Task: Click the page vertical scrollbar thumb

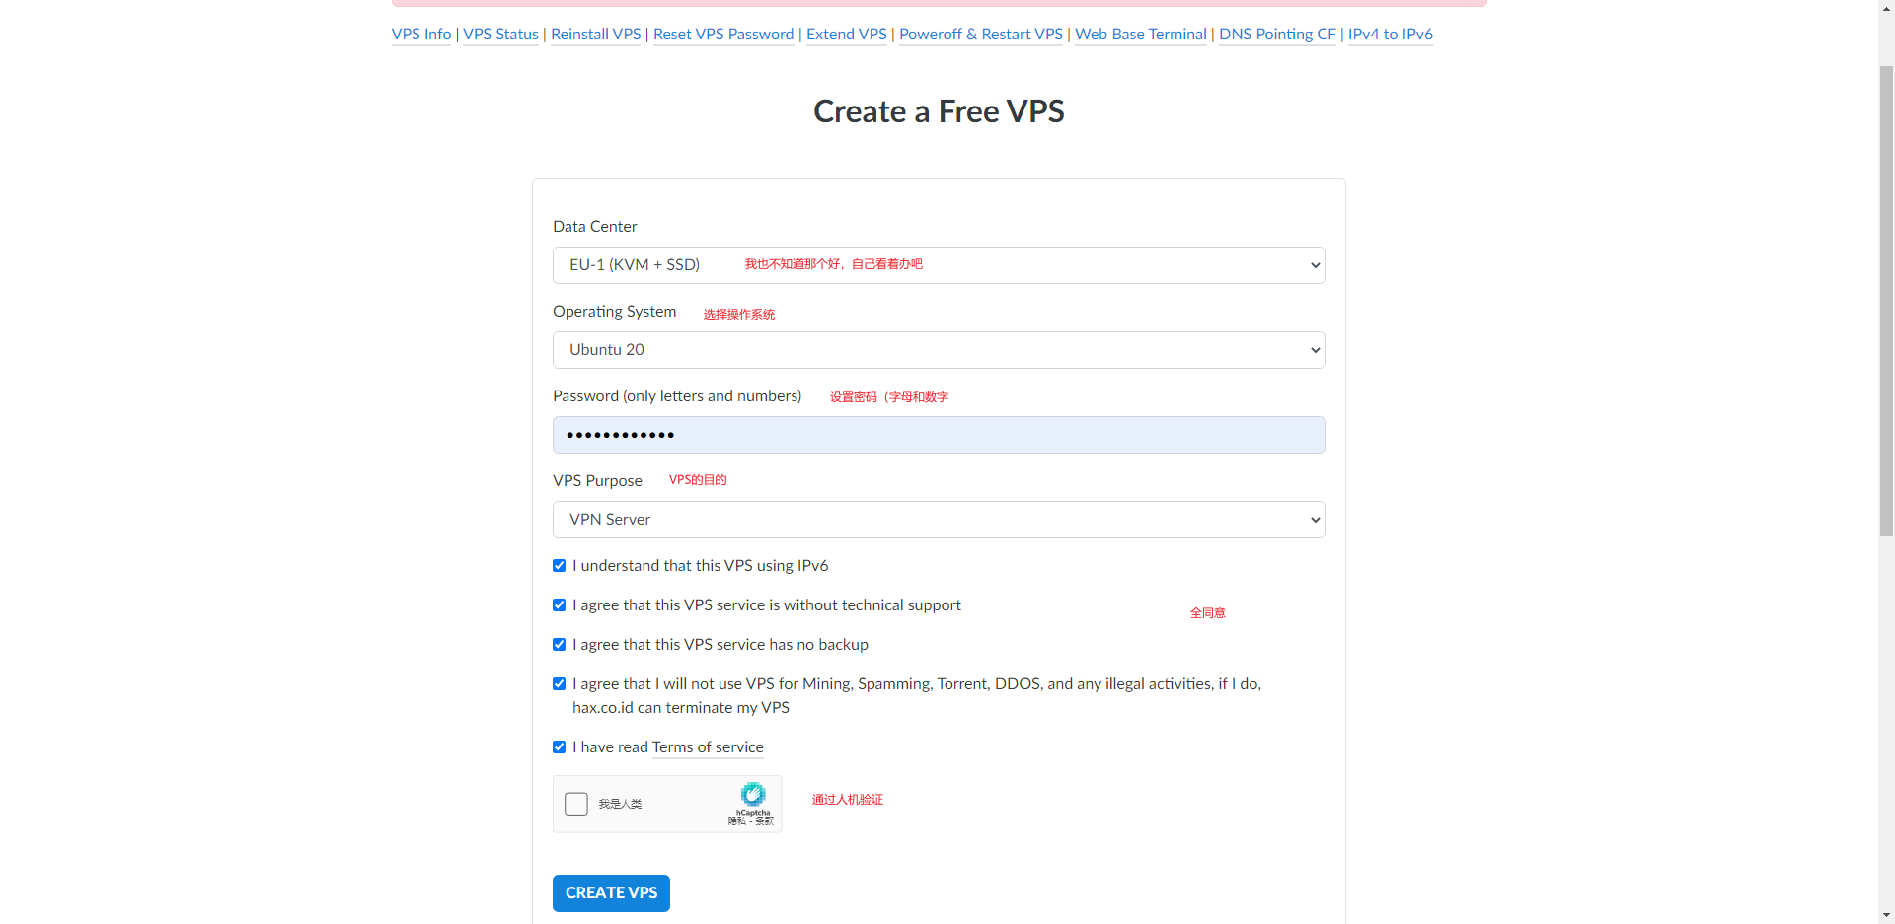Action: coord(1886,301)
